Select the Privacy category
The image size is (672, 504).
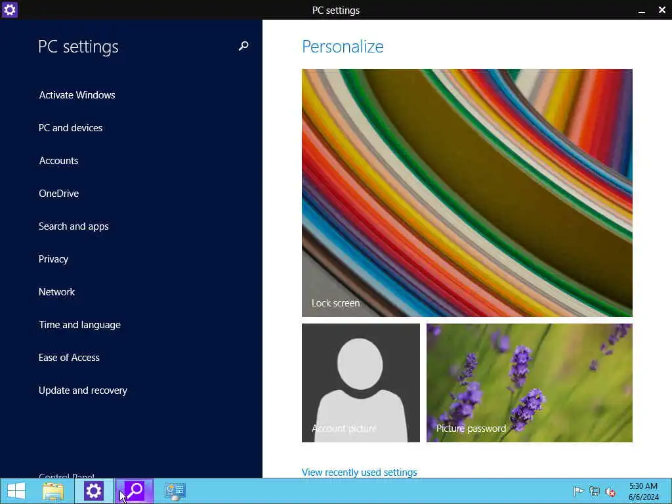coord(53,259)
